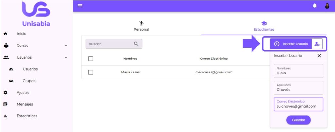The height and width of the screenshot is (132, 335).
Task: Open the hamburger menu icon
Action: point(80,6)
